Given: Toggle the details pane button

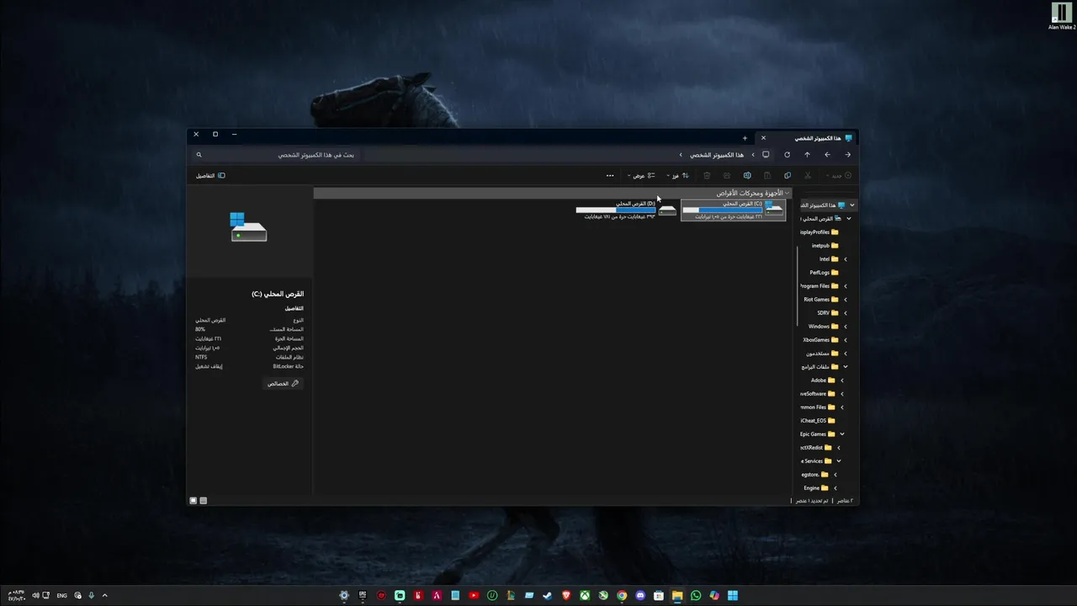Looking at the screenshot, I should 210,176.
